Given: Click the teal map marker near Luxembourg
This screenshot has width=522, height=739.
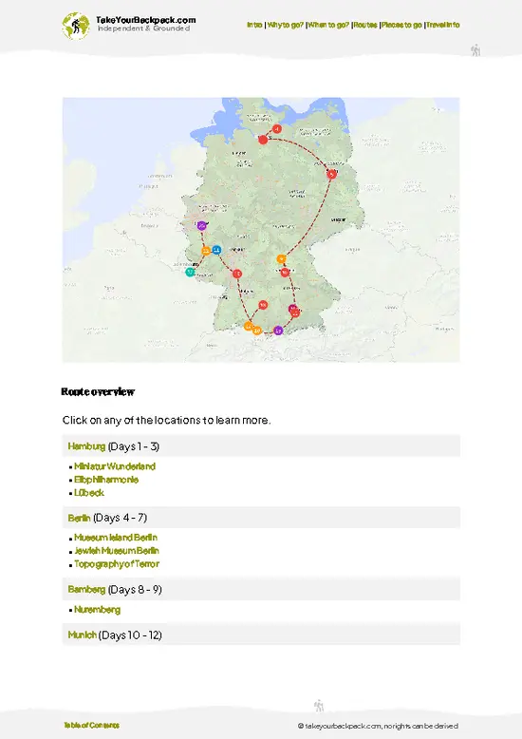Looking at the screenshot, I should point(190,272).
